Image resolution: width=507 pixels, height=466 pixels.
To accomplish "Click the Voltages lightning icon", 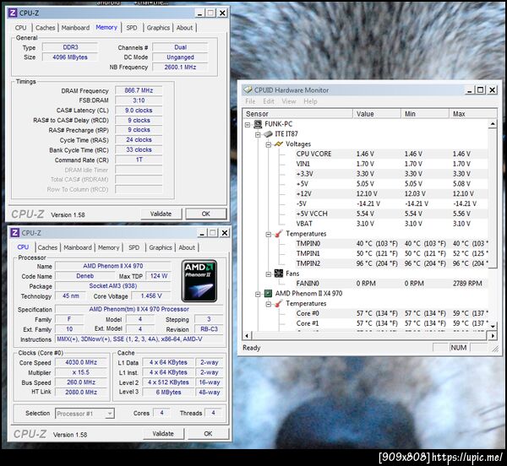I will point(279,144).
